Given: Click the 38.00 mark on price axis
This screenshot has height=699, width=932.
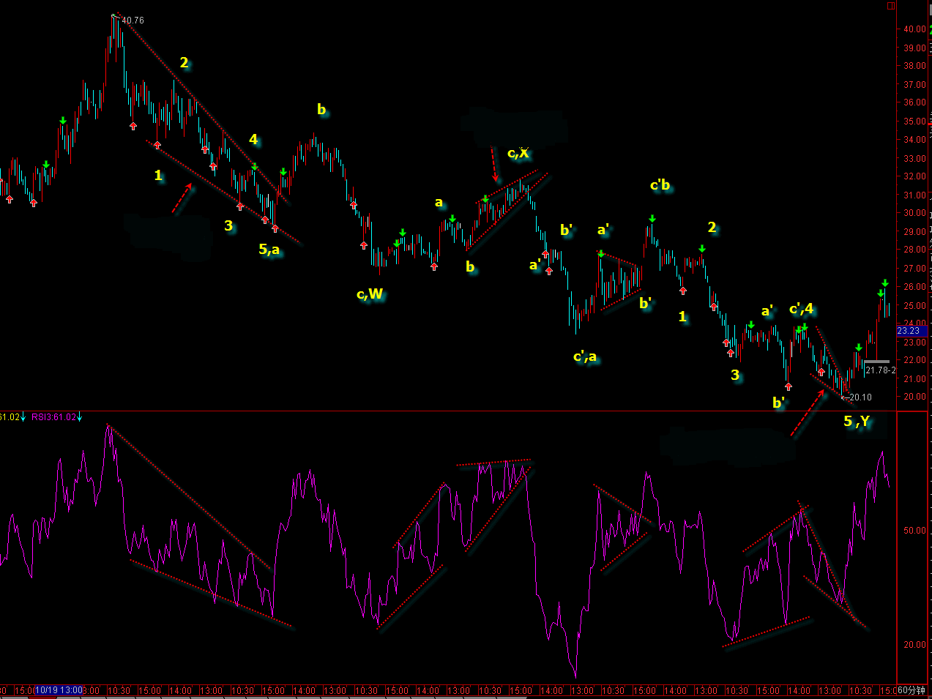Looking at the screenshot, I should coord(914,65).
